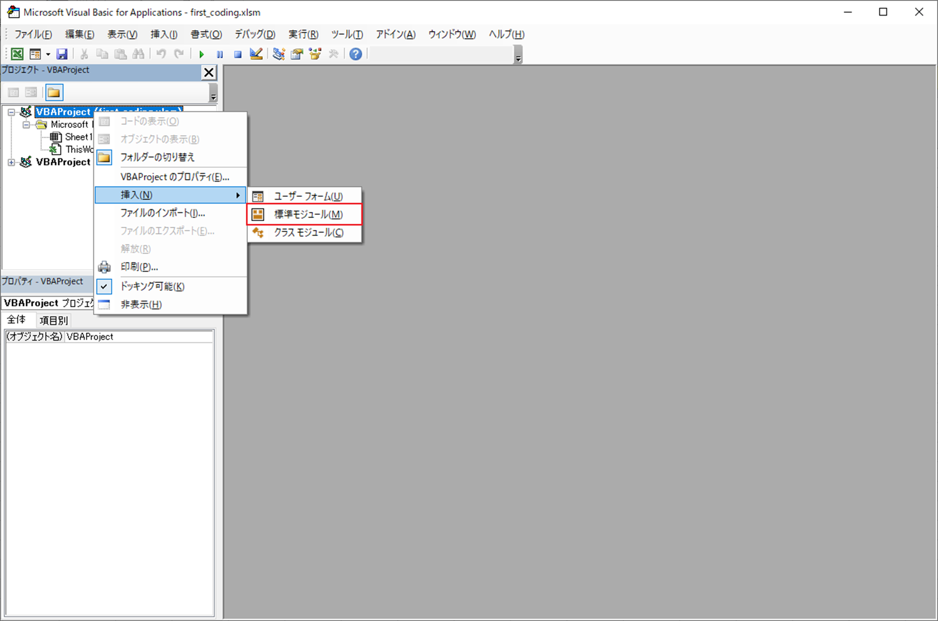Toggle Design Mode ruler-and-pencil icon
Viewport: 938px width, 621px height.
click(256, 54)
